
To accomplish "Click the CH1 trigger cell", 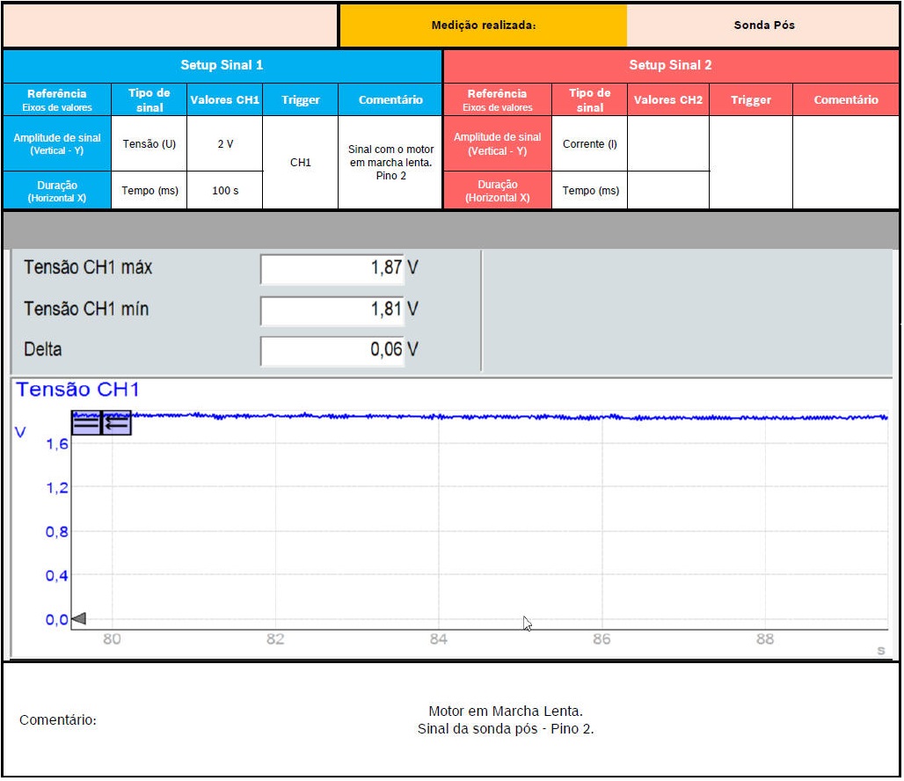I will (301, 163).
